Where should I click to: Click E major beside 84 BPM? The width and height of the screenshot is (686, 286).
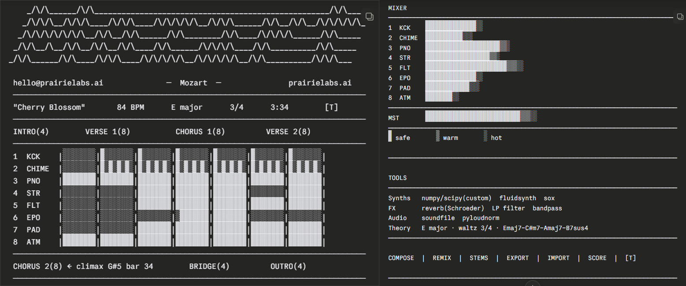pos(187,107)
